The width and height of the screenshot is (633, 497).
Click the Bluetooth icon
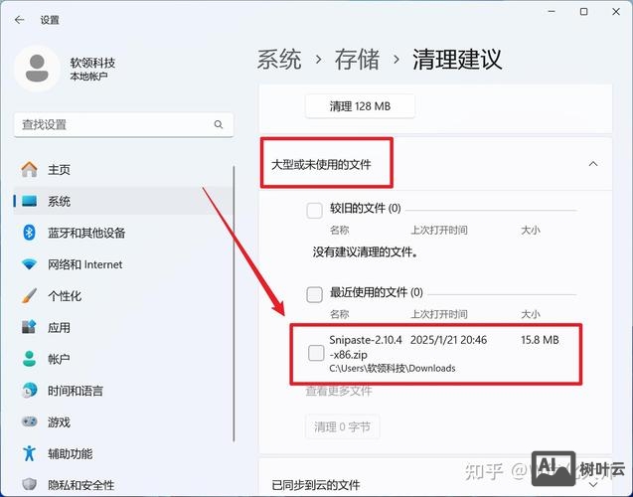(29, 233)
